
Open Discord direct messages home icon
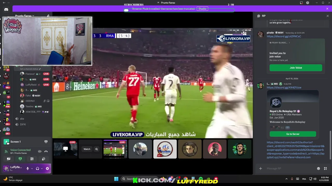click(6, 10)
